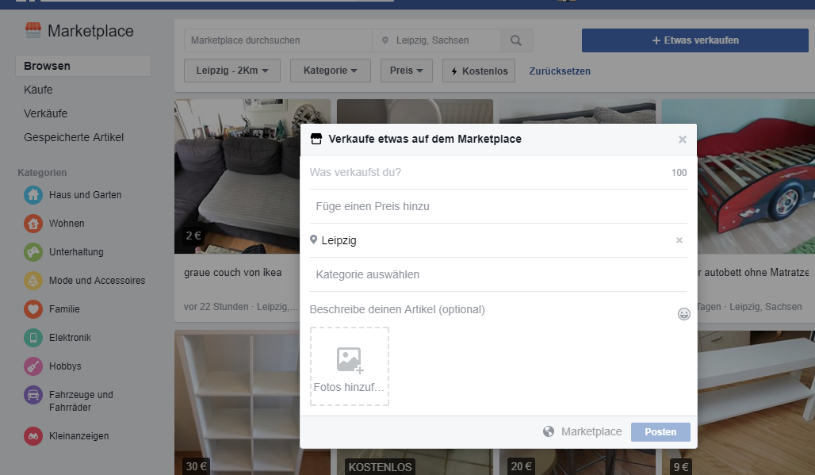Click the Kleinanzeigen binoculars icon
Image resolution: width=815 pixels, height=475 pixels.
coord(33,436)
